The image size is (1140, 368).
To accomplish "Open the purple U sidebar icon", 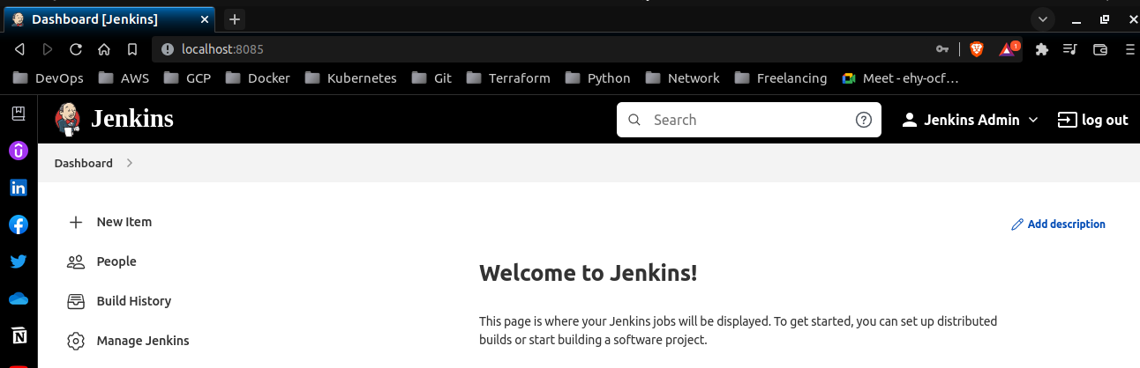I will tap(19, 151).
